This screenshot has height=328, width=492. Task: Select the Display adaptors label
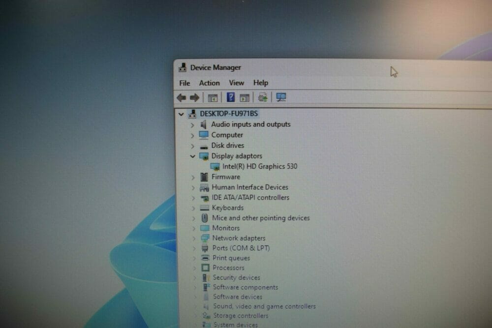pos(237,156)
